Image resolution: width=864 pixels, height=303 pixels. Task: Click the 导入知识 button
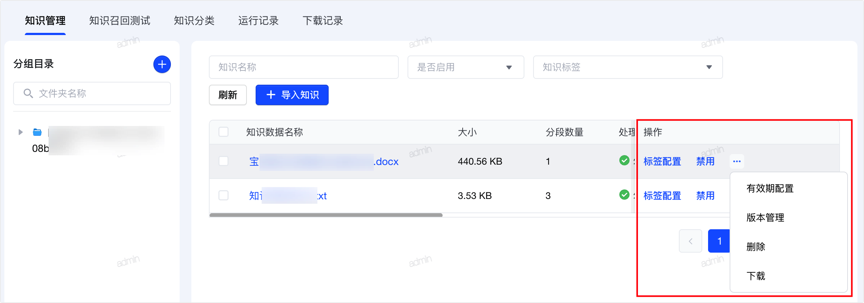[292, 95]
